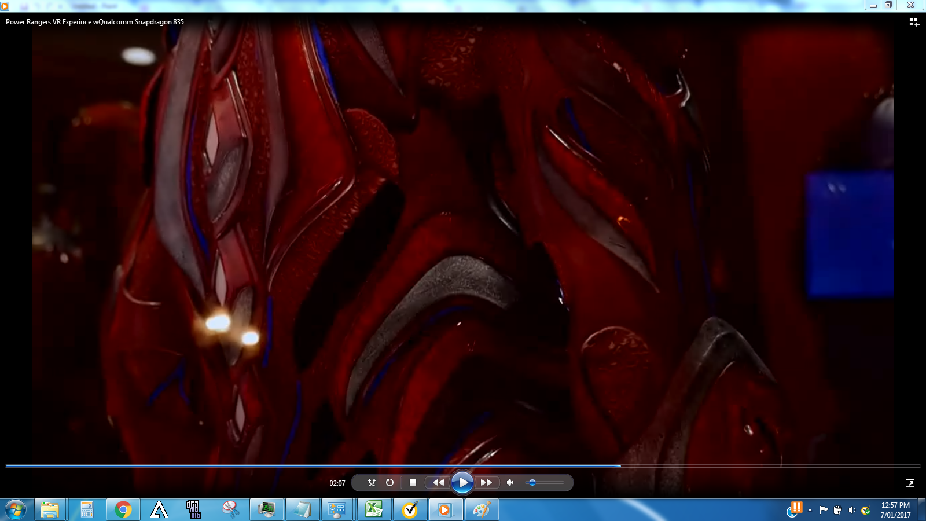Close the media player window

click(910, 5)
